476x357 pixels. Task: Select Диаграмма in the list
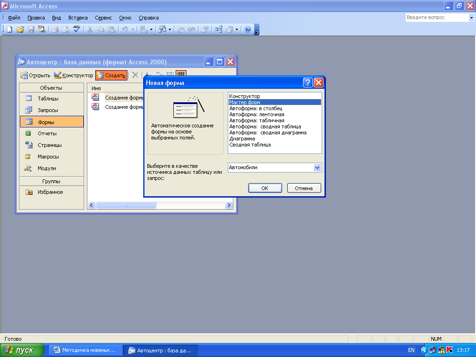pyautogui.click(x=275, y=139)
